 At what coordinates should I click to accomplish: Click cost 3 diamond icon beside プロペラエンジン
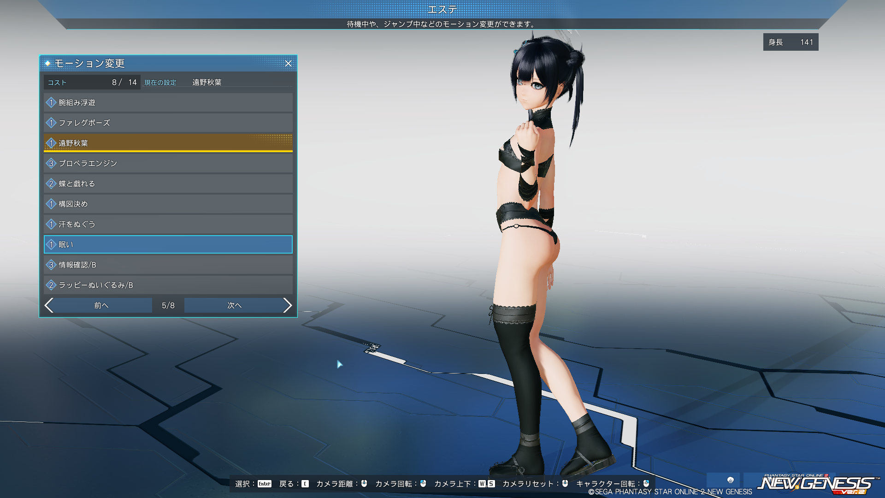tap(51, 163)
